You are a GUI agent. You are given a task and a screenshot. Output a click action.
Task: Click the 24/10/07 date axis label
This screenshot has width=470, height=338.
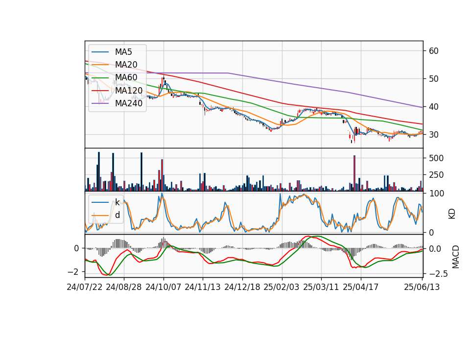click(164, 287)
